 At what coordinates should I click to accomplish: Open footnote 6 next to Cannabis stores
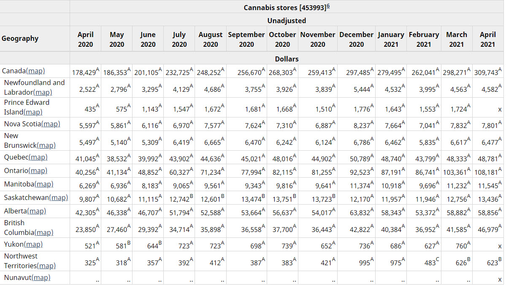click(x=328, y=6)
